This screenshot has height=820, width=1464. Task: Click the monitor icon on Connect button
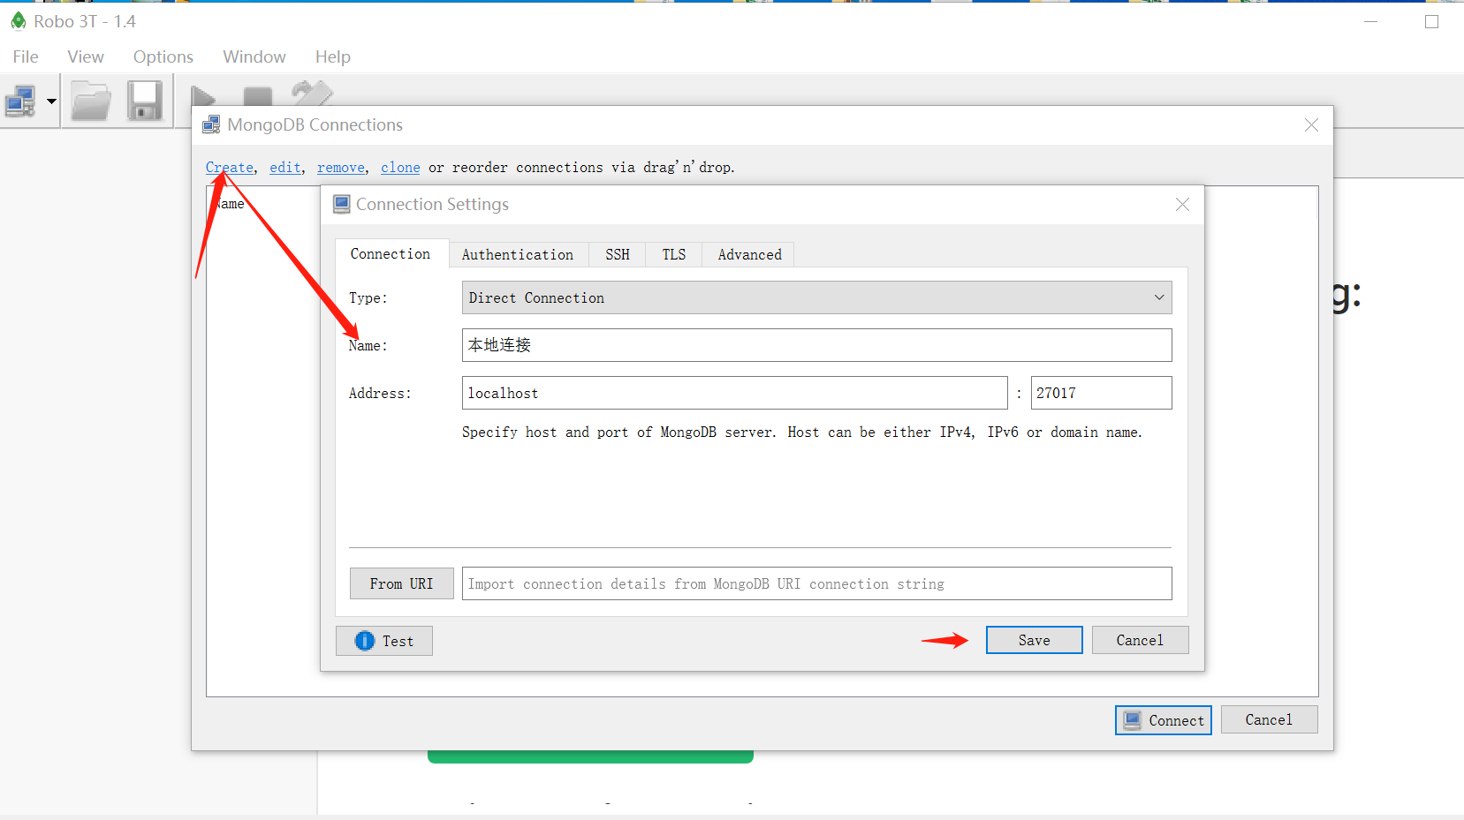[x=1132, y=720]
